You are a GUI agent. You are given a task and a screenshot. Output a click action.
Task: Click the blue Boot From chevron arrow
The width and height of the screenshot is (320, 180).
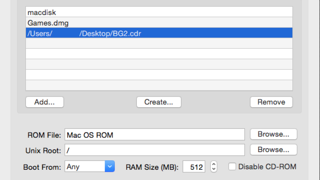[x=110, y=166]
